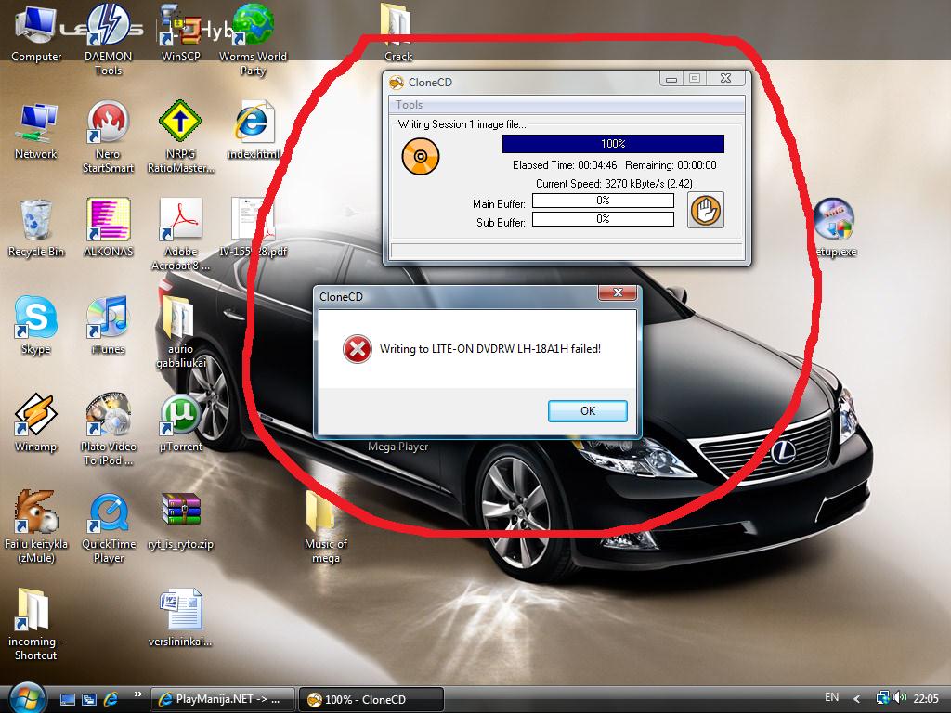The image size is (951, 713).
Task: Select the Skype desktop shortcut
Action: click(36, 325)
